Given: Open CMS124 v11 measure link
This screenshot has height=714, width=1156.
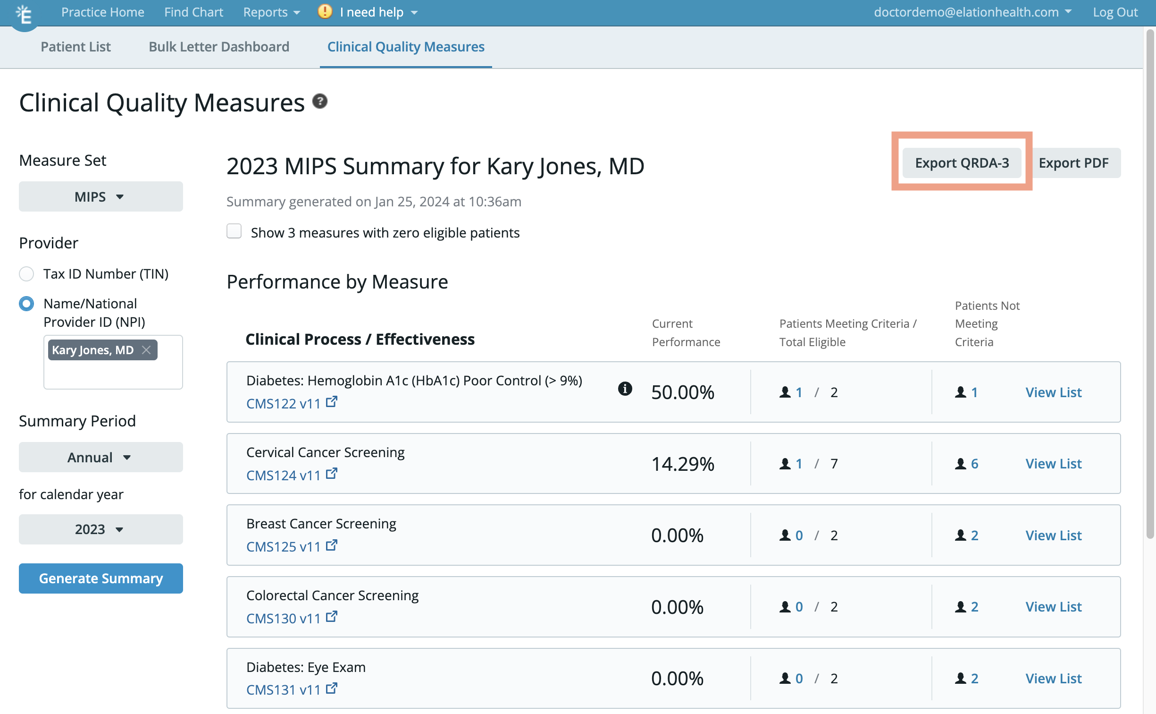Looking at the screenshot, I should pos(283,475).
